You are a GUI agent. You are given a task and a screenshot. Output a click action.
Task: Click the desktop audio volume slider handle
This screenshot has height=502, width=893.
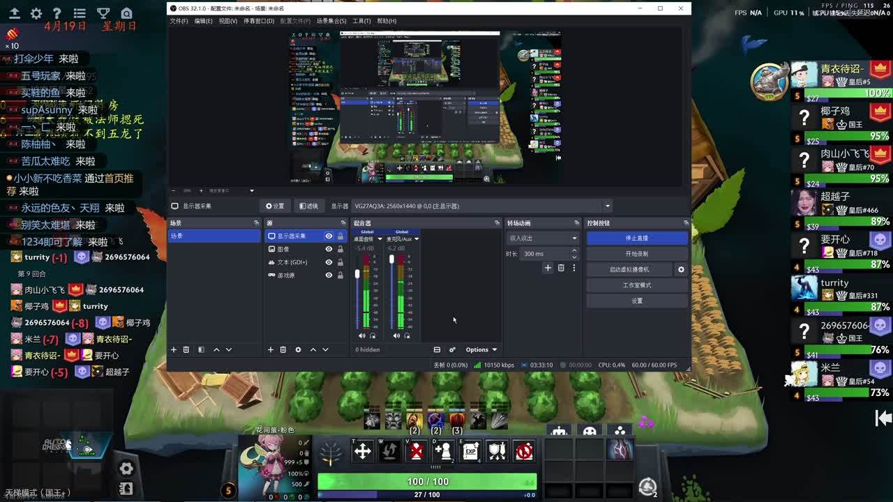(x=357, y=274)
